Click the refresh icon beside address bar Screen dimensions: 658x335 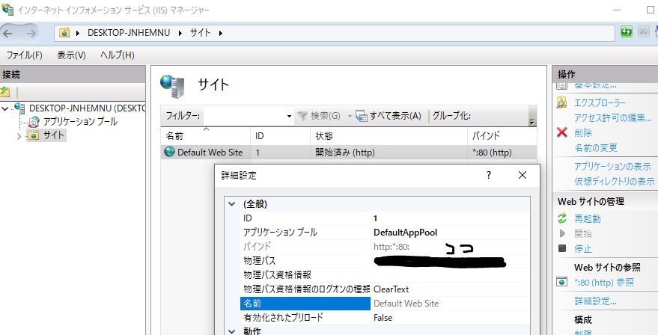(626, 32)
